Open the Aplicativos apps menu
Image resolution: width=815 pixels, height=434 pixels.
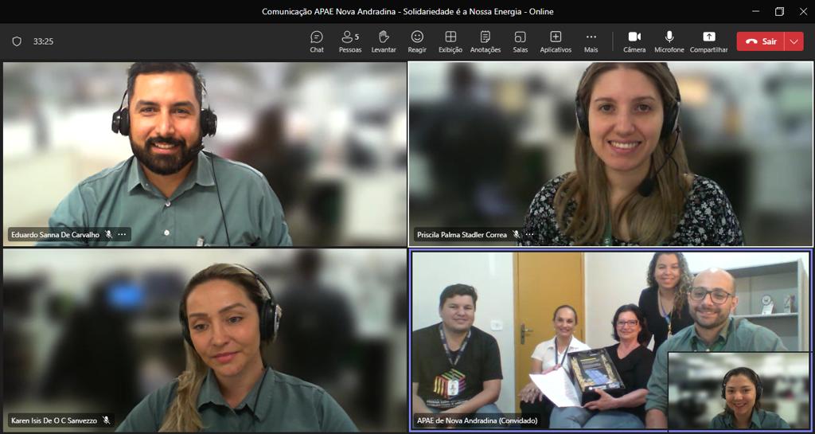tap(556, 41)
